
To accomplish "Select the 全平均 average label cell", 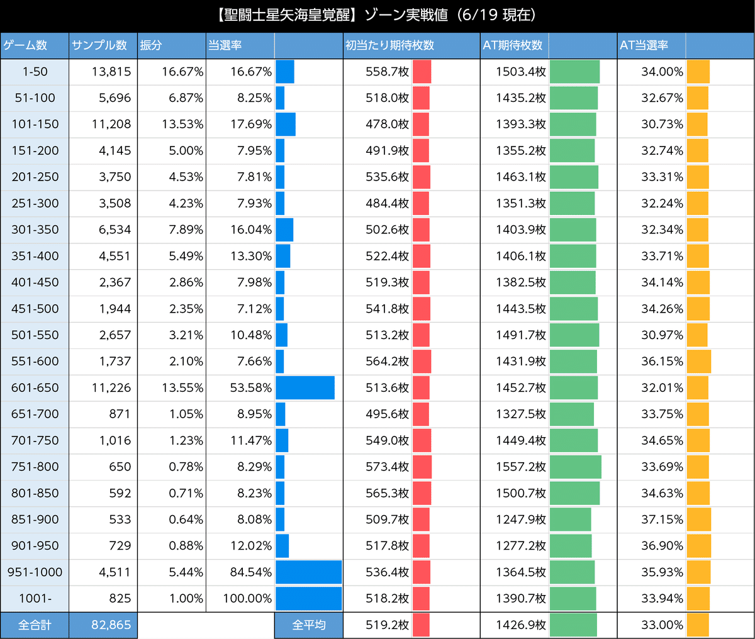I will coord(309,625).
